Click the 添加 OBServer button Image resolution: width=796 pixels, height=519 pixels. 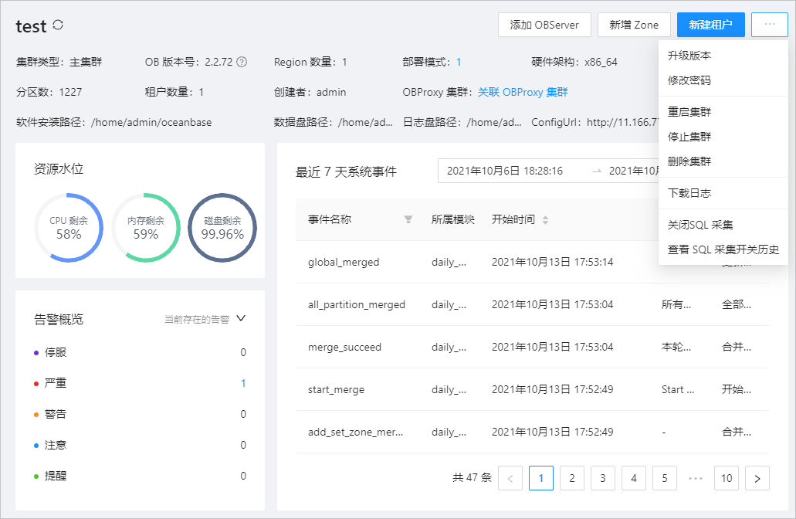pos(544,25)
